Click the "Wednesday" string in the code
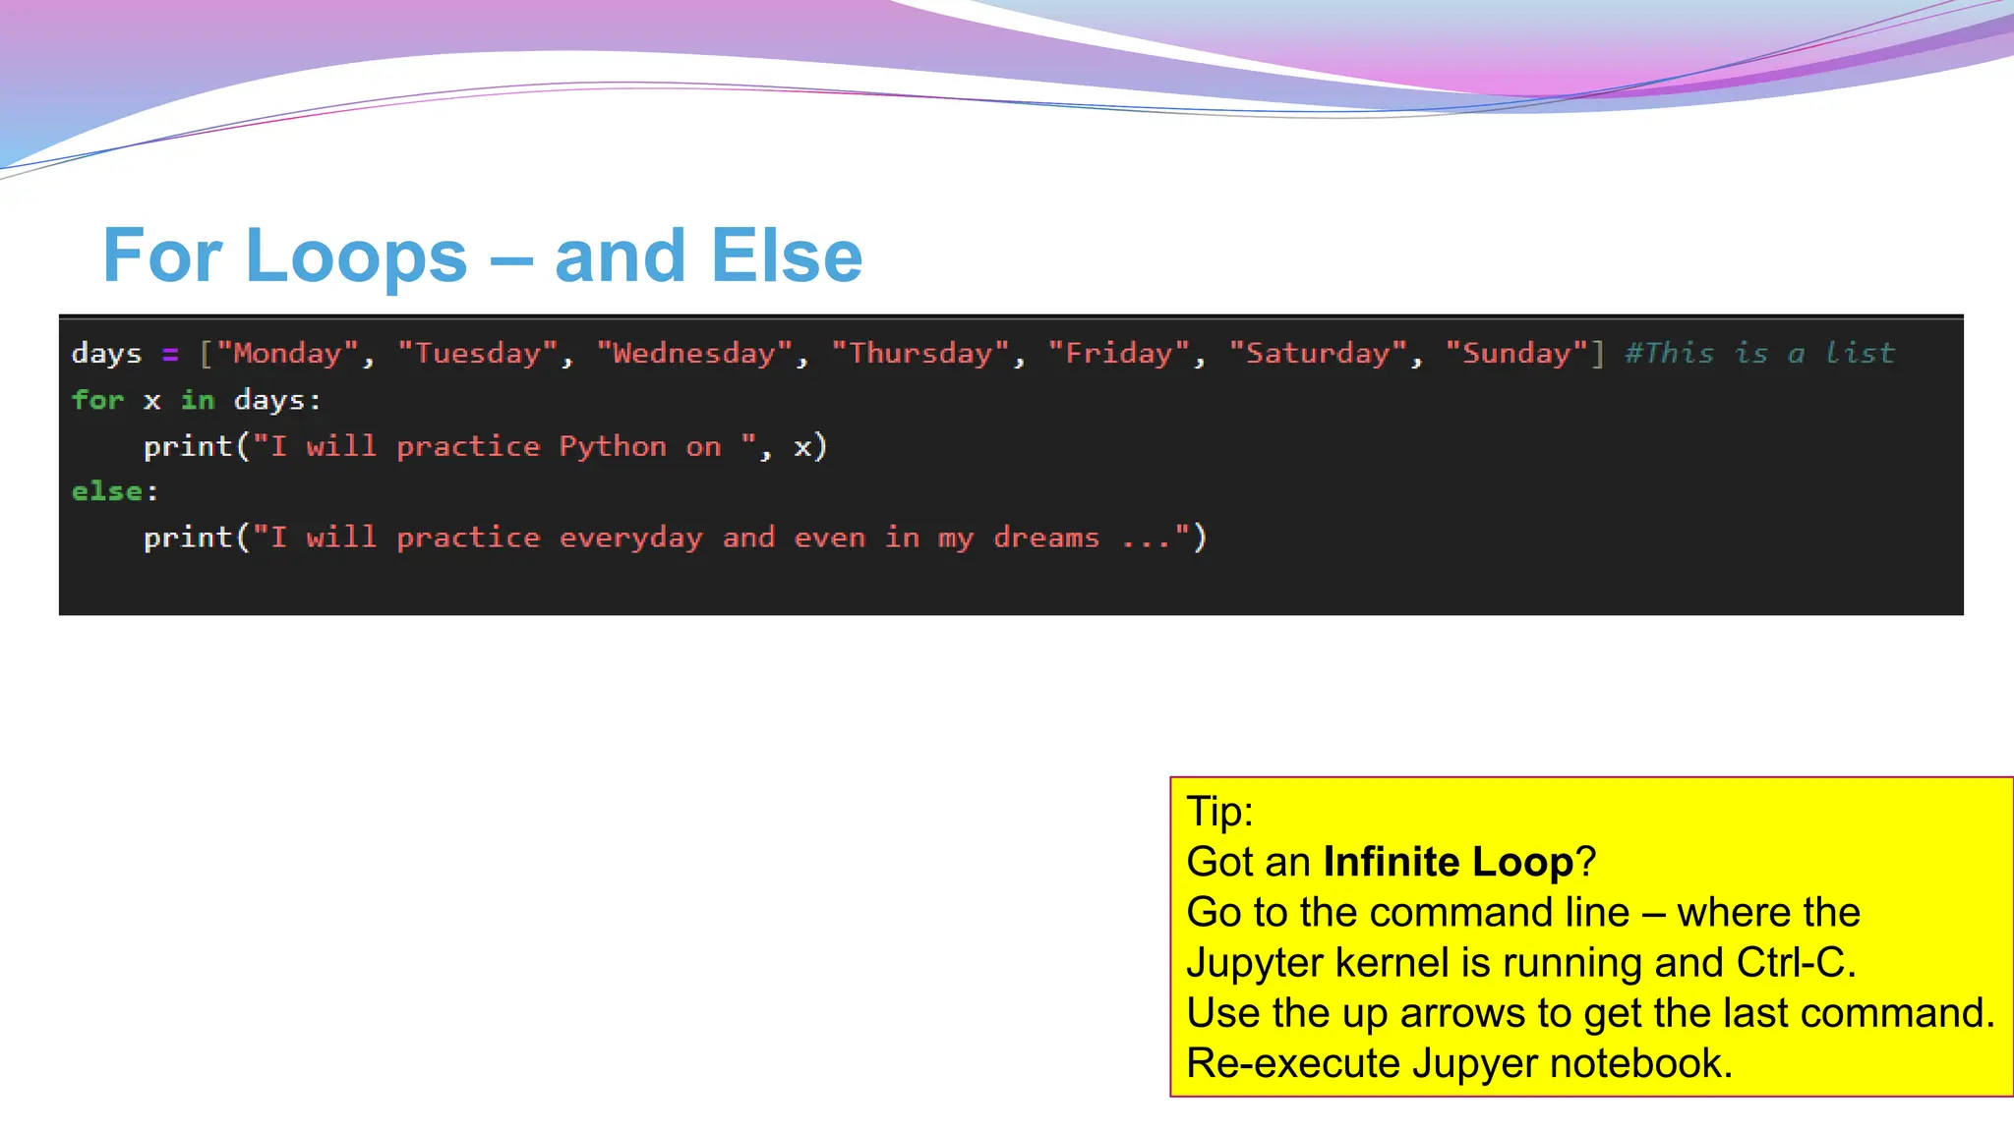Image resolution: width=2014 pixels, height=1132 pixels. [695, 353]
